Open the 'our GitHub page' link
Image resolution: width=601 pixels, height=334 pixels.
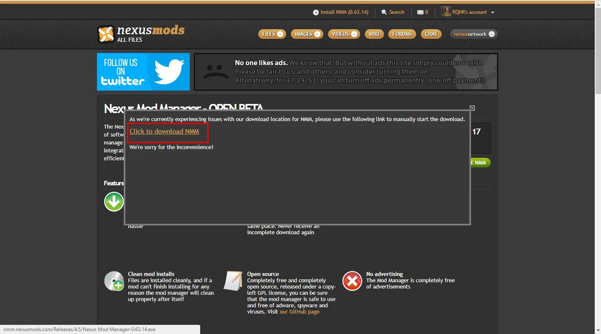(300, 311)
